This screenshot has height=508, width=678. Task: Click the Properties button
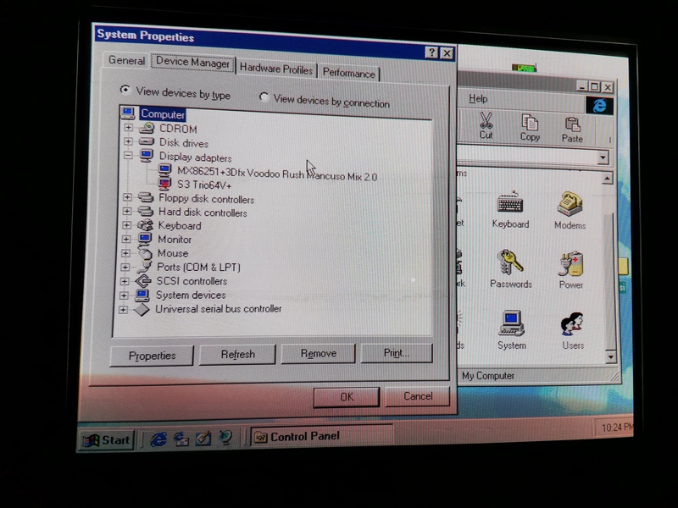tap(152, 356)
